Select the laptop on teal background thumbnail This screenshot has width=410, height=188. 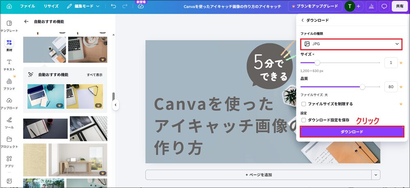pyautogui.click(x=46, y=96)
